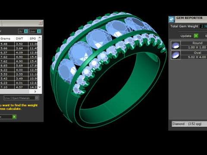The width and height of the screenshot is (207, 155).
Task: Click the green calculate arrow in the weight panel
Action: (14, 117)
